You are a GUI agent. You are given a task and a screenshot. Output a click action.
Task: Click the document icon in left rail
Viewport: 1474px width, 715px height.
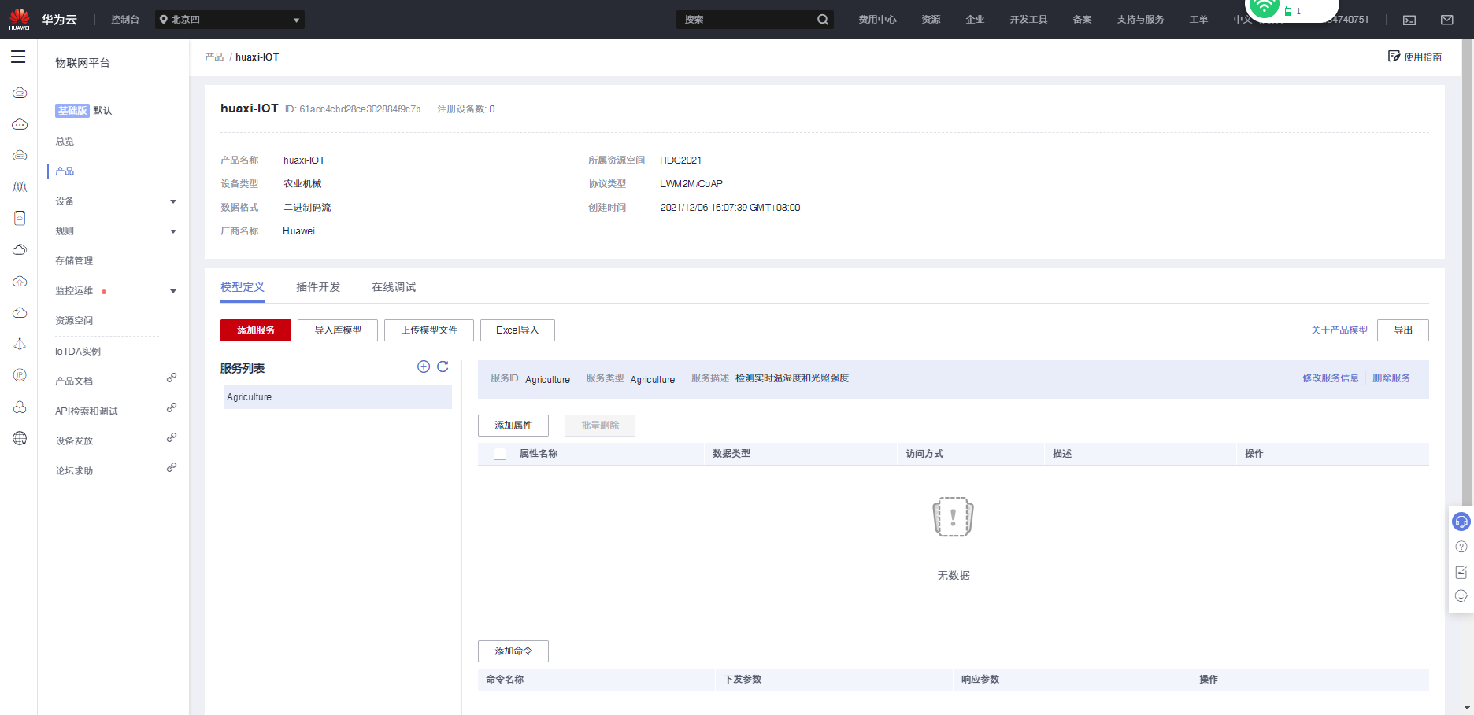point(20,218)
